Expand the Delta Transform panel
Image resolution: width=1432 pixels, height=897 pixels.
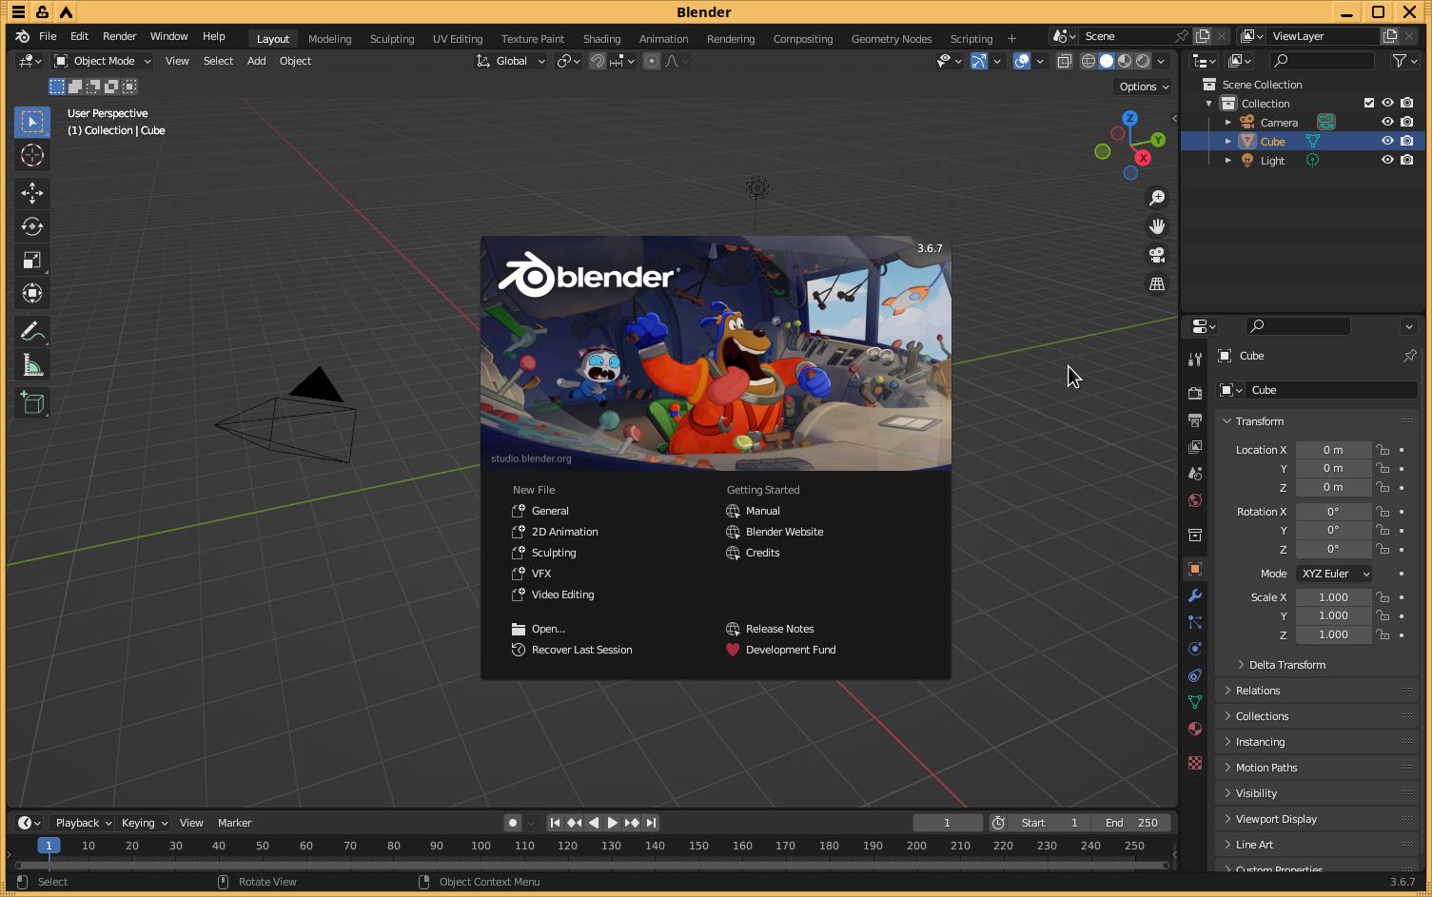[1286, 665]
